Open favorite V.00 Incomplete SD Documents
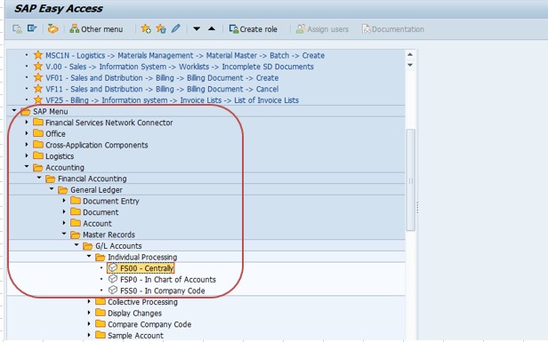The height and width of the screenshot is (342, 548). pyautogui.click(x=180, y=67)
